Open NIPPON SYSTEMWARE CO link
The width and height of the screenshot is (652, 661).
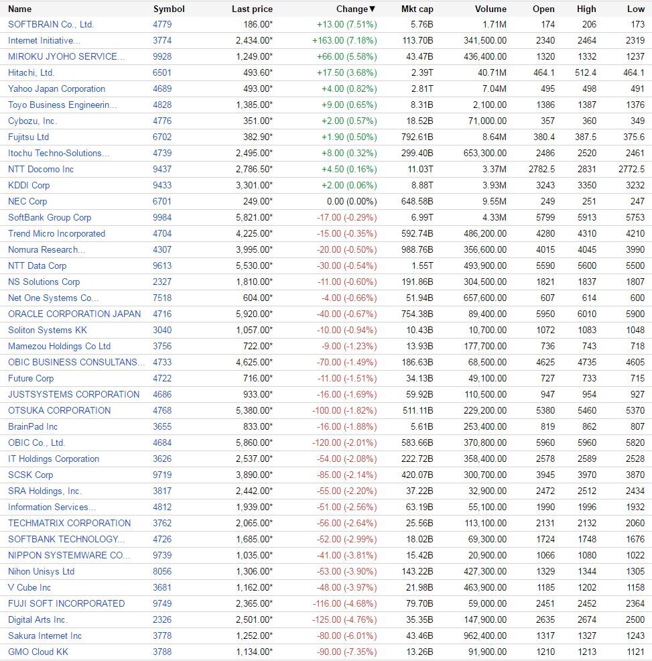pyautogui.click(x=69, y=555)
